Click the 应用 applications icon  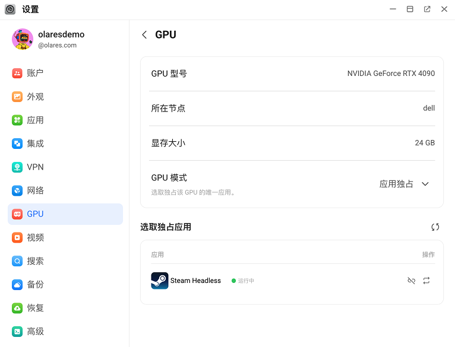point(17,120)
